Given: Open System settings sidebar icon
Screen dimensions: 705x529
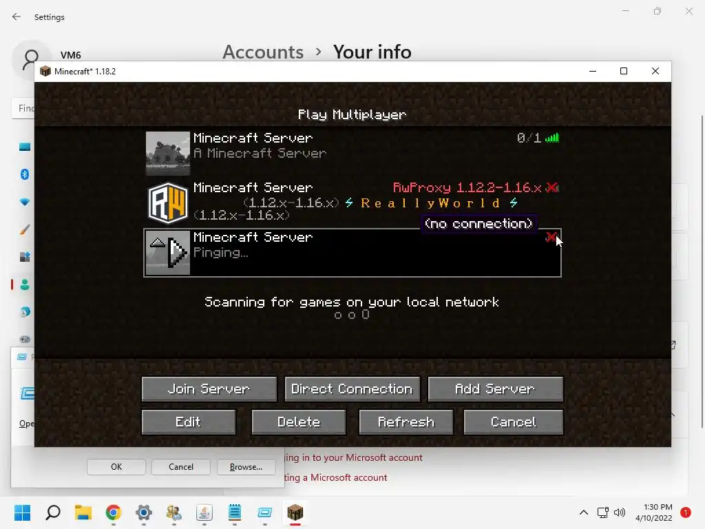Looking at the screenshot, I should [25, 147].
